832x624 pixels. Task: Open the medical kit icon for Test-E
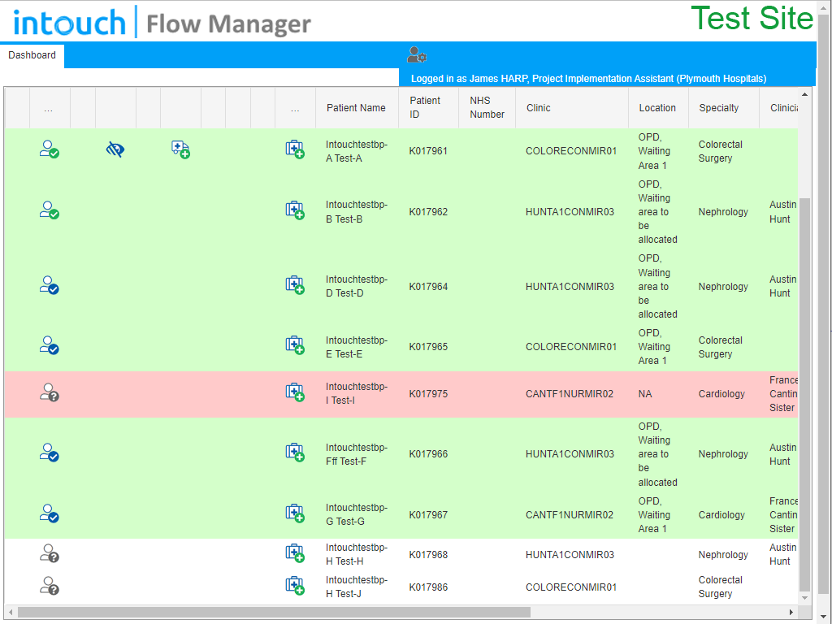[295, 344]
